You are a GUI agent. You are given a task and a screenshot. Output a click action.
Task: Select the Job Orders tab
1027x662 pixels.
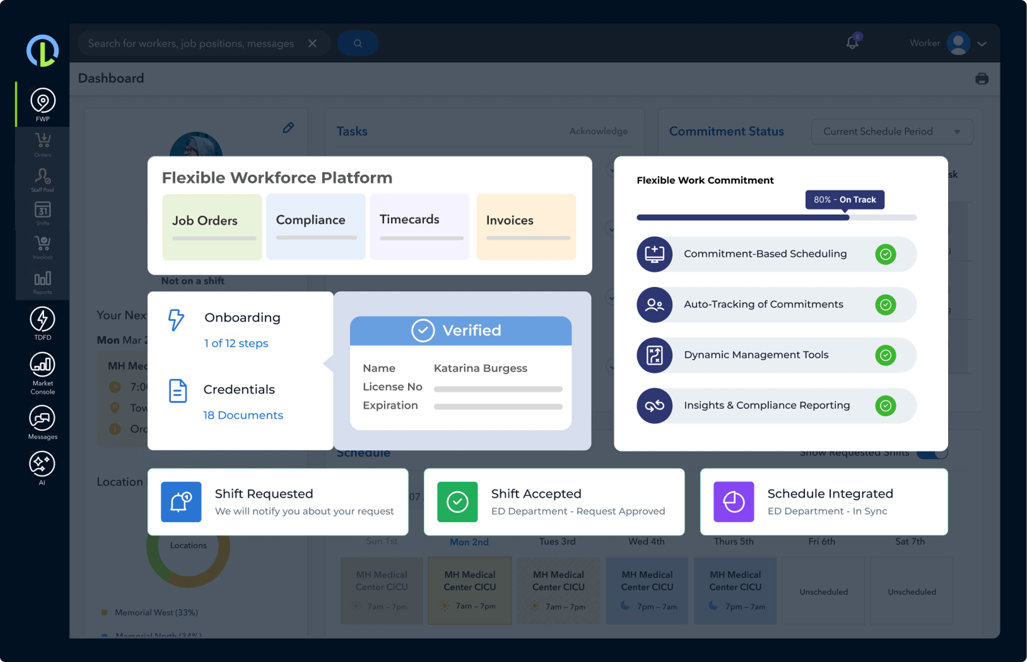point(212,227)
